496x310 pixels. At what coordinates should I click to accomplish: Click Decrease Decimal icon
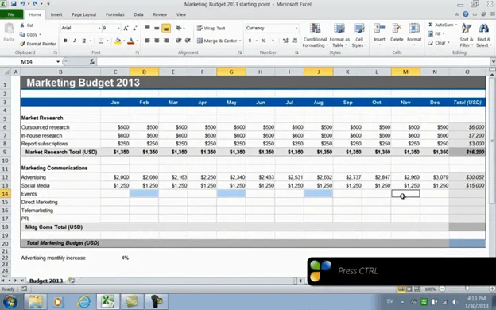point(295,41)
